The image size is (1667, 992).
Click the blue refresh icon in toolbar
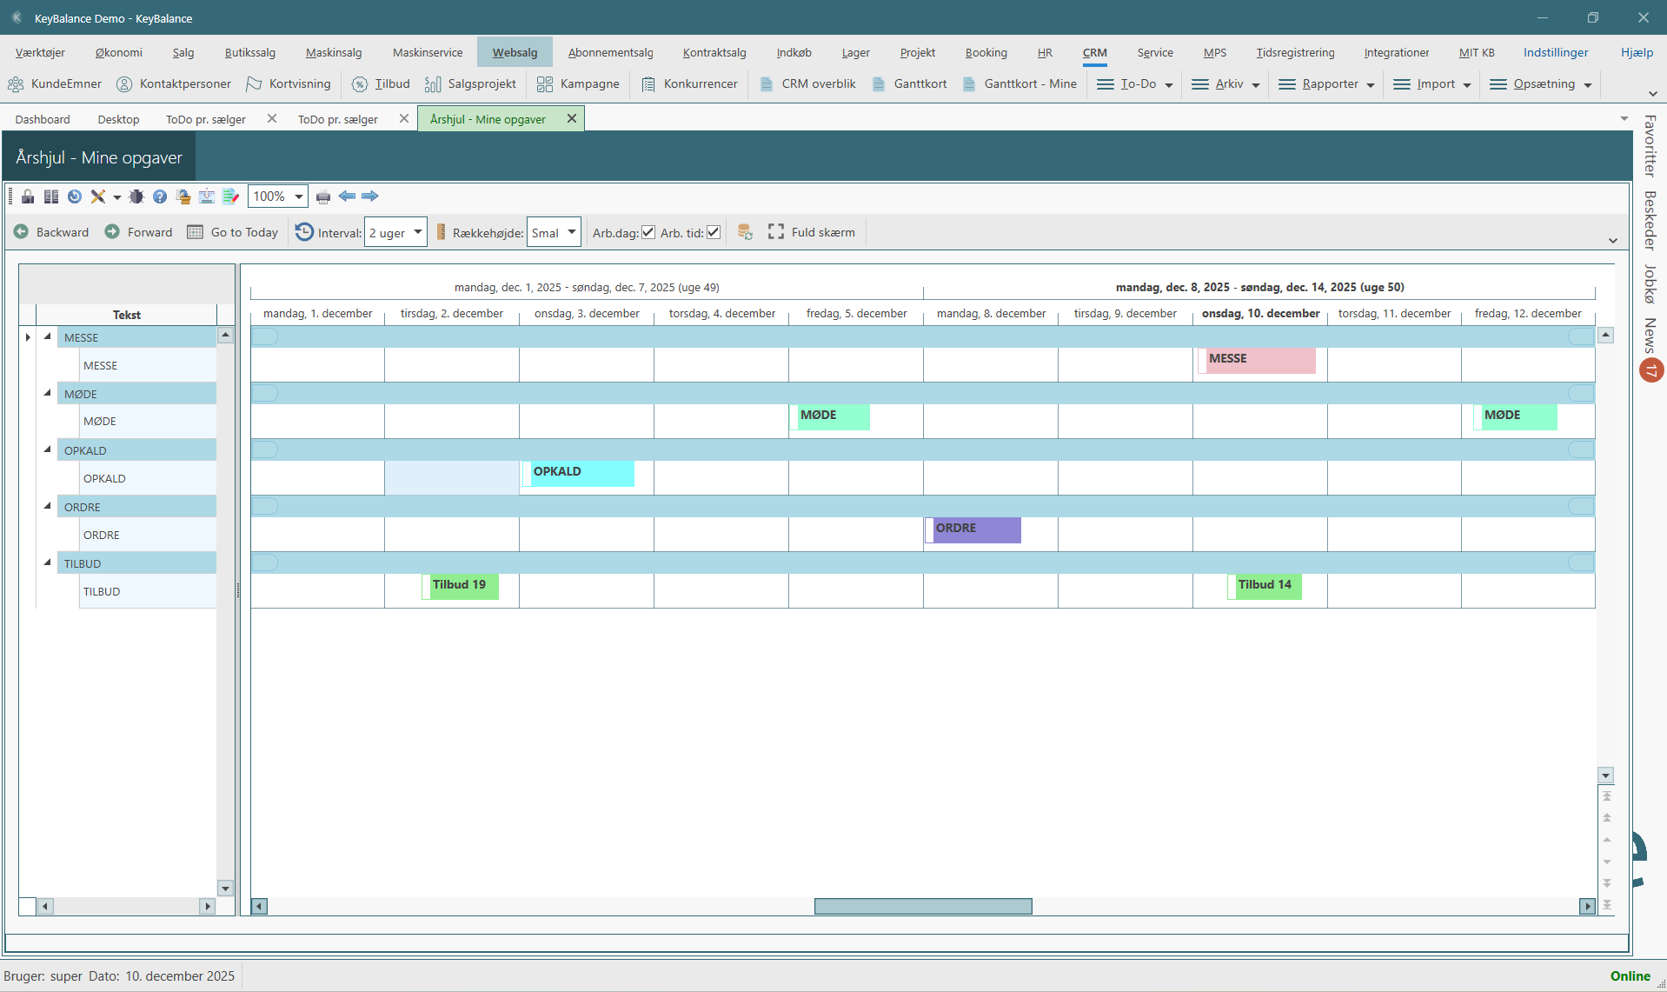click(x=75, y=196)
